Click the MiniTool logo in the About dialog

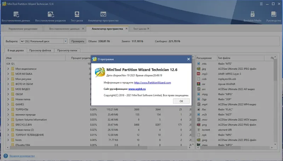tap(100, 72)
